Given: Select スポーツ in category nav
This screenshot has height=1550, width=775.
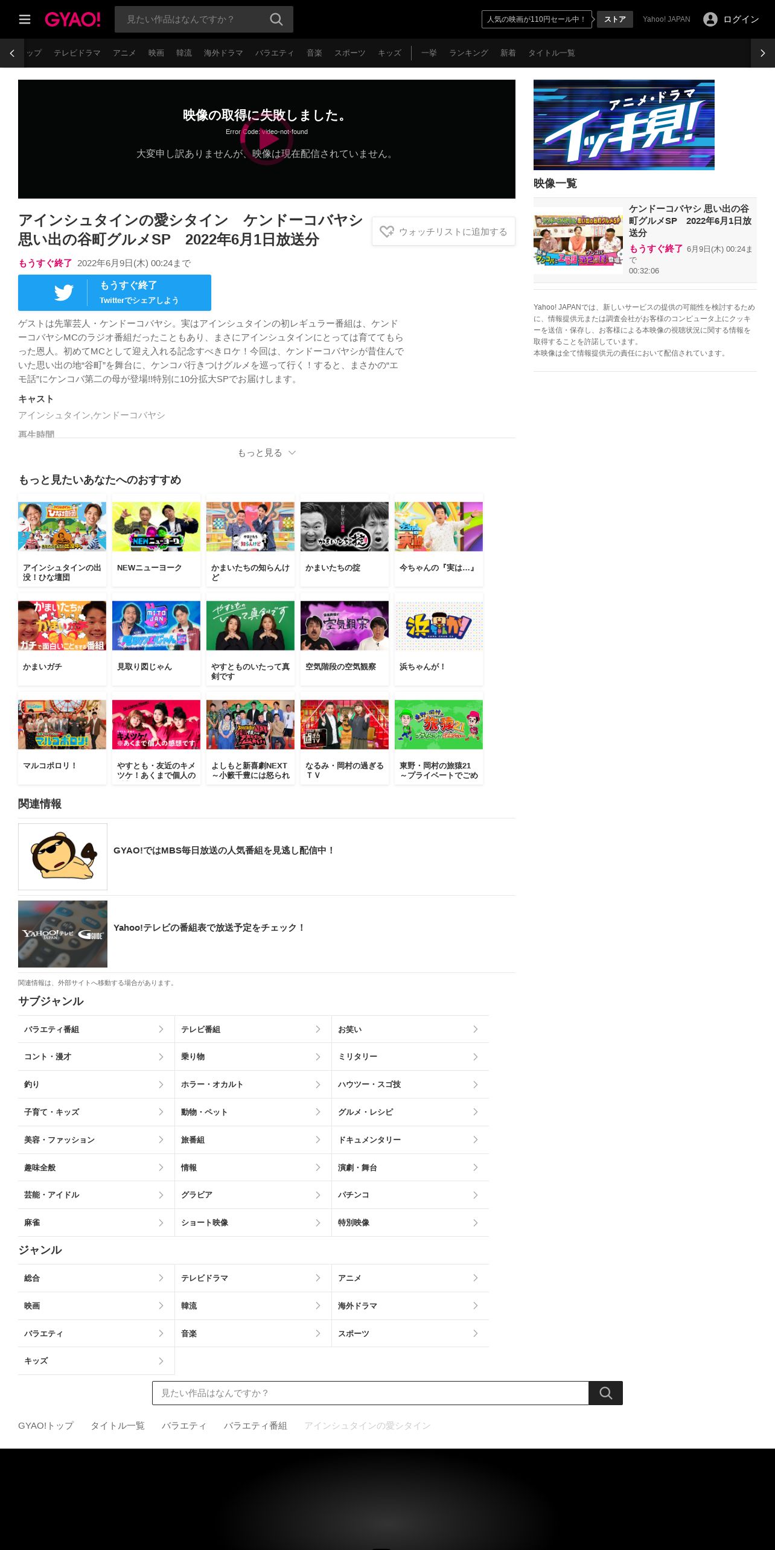Looking at the screenshot, I should tap(350, 53).
